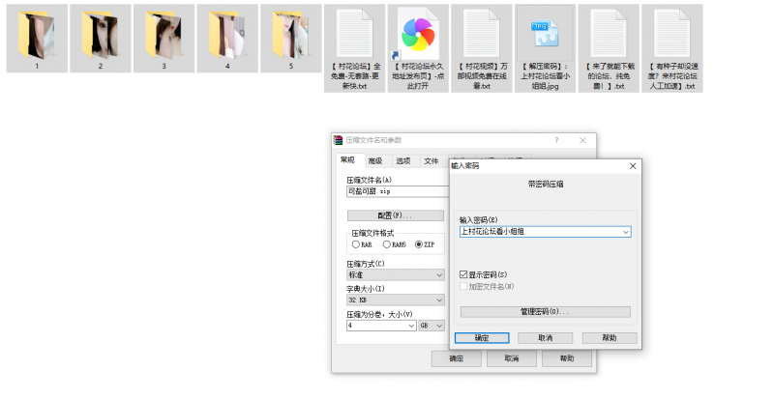The width and height of the screenshot is (774, 400).
Task: Open the folder named 3
Action: (x=164, y=35)
